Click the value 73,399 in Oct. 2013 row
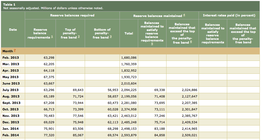262x140 pixels. click(x=78, y=110)
